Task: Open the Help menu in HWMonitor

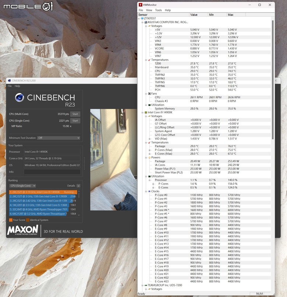Action: click(168, 10)
